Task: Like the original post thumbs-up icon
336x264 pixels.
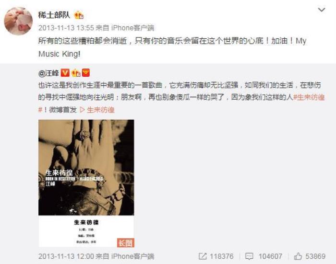Action: (298, 256)
